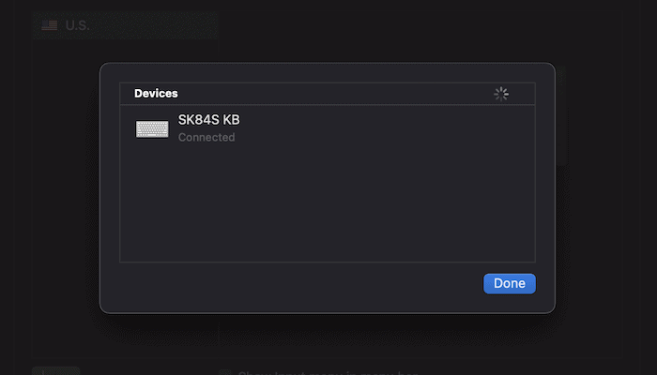The width and height of the screenshot is (657, 375).
Task: Click the loading spinner beside Devices
Action: click(501, 94)
